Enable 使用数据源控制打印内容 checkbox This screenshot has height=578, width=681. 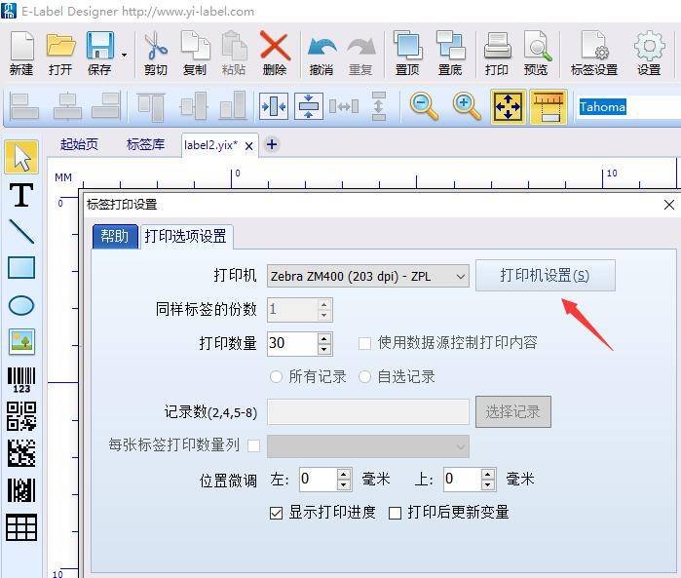click(x=364, y=343)
